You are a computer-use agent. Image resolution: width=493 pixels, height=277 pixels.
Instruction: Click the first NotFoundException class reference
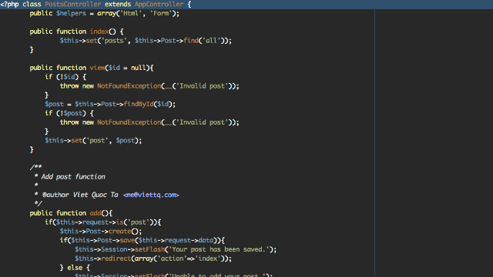click(x=129, y=86)
